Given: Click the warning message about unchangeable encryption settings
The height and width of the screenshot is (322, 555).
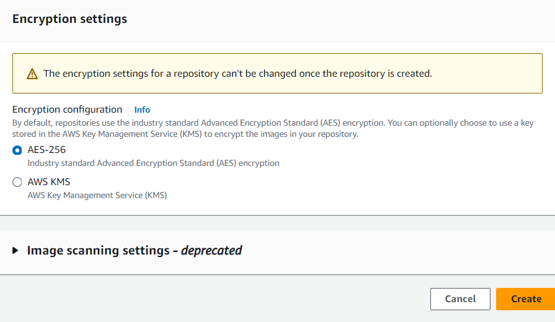Looking at the screenshot, I should (238, 74).
